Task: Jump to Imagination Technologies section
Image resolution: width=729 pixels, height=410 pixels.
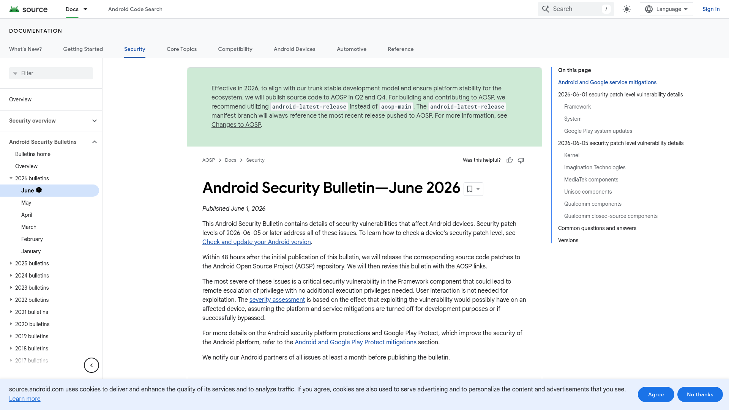Action: tap(595, 167)
